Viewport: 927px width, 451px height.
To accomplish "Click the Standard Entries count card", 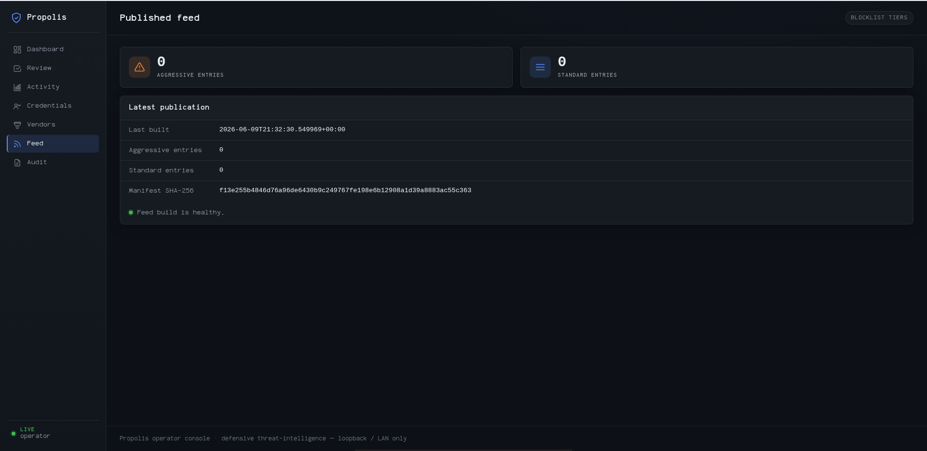I will [716, 67].
